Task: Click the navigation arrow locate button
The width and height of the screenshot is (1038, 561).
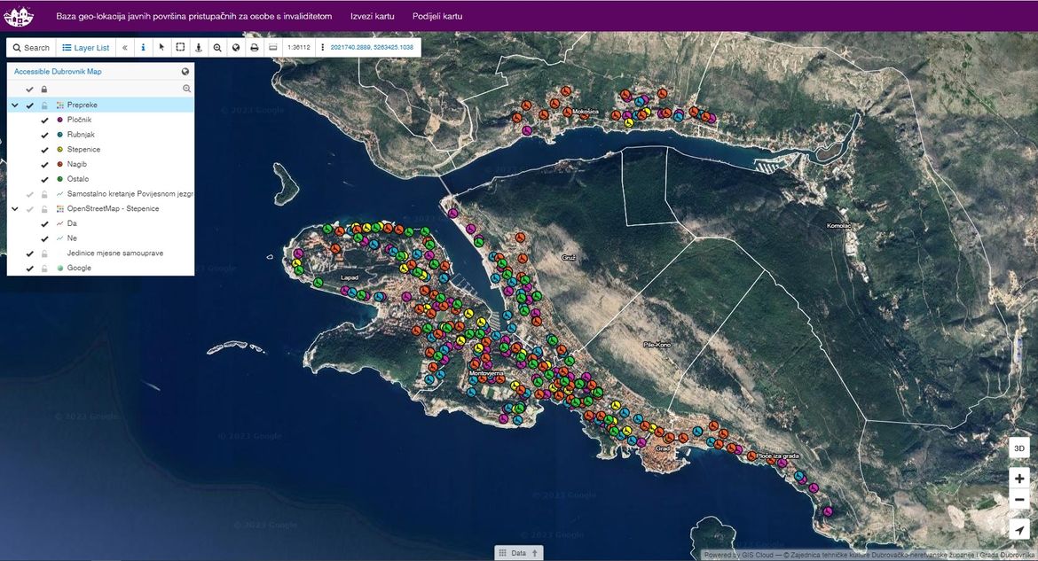Action: (1019, 530)
